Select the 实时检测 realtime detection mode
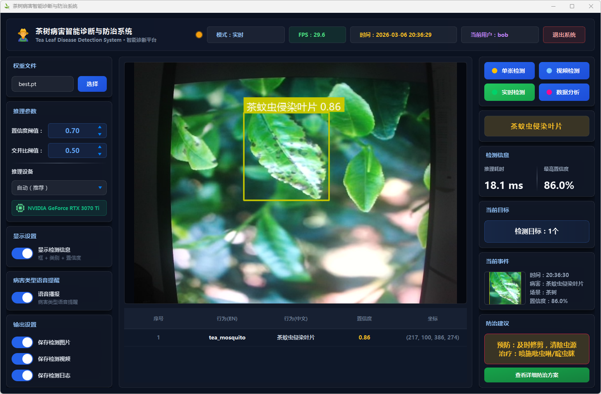Viewport: 601px width, 394px height. coord(509,92)
